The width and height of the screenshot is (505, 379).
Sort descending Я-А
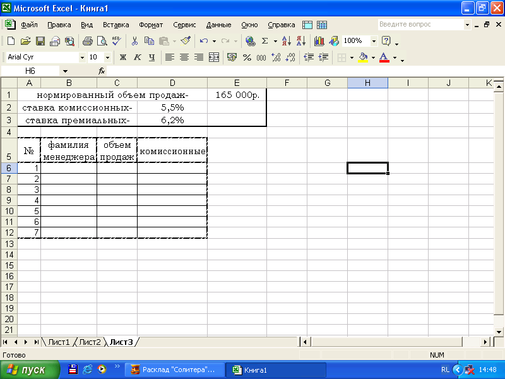(x=301, y=41)
